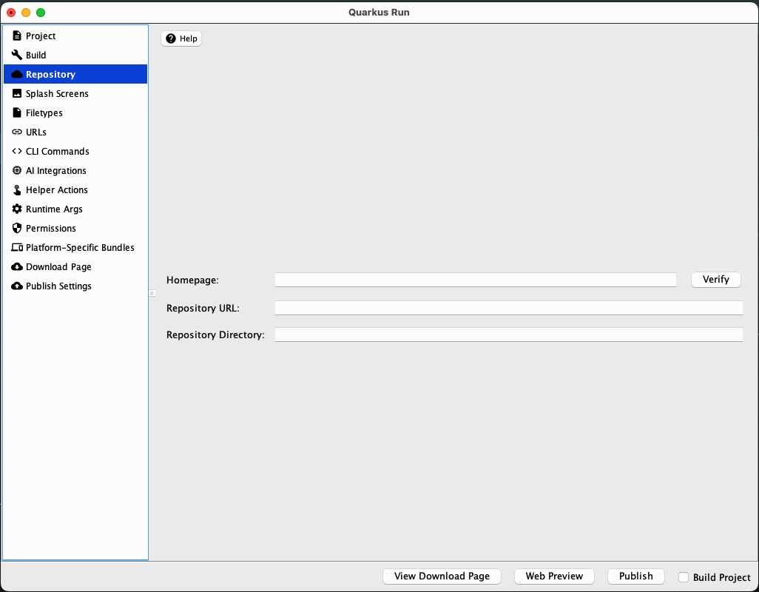Enable the Build Project checkbox
Image resolution: width=759 pixels, height=592 pixels.
684,577
